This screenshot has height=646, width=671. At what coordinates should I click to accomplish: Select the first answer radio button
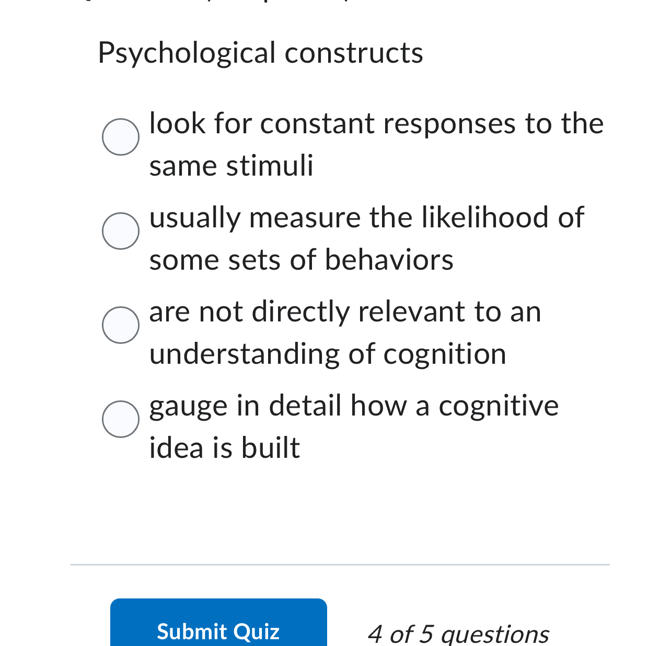[x=121, y=137]
